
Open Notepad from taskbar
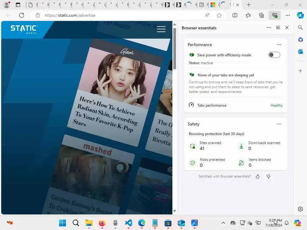coord(155,223)
